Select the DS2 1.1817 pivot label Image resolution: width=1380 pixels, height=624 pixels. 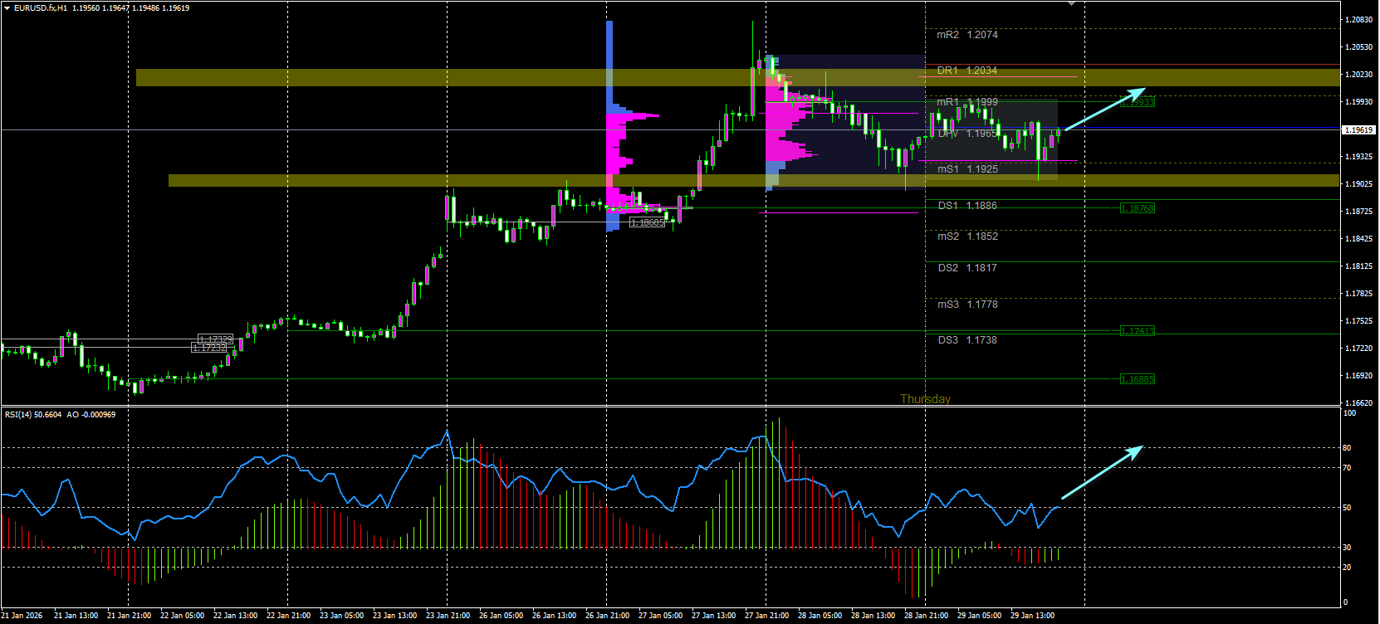967,268
